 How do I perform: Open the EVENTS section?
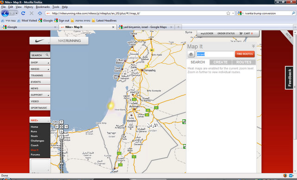(40, 82)
